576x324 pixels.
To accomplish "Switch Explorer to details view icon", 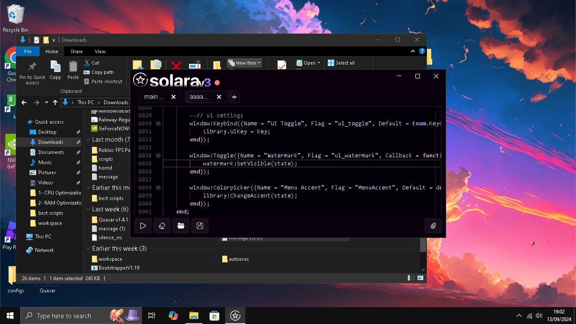I will (x=411, y=278).
